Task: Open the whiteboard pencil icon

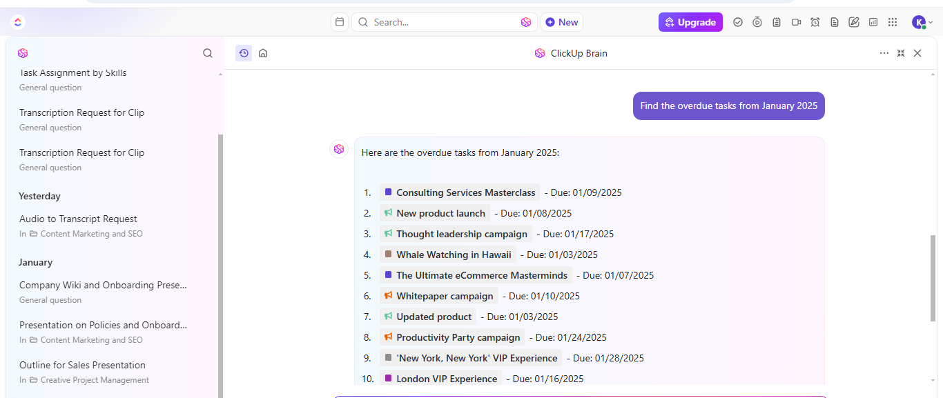Action: click(x=854, y=22)
